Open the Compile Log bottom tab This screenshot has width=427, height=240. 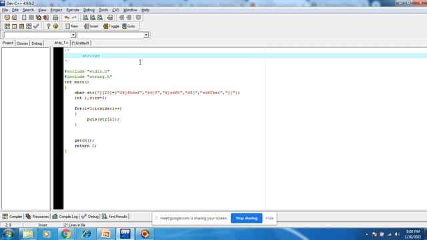(65, 217)
